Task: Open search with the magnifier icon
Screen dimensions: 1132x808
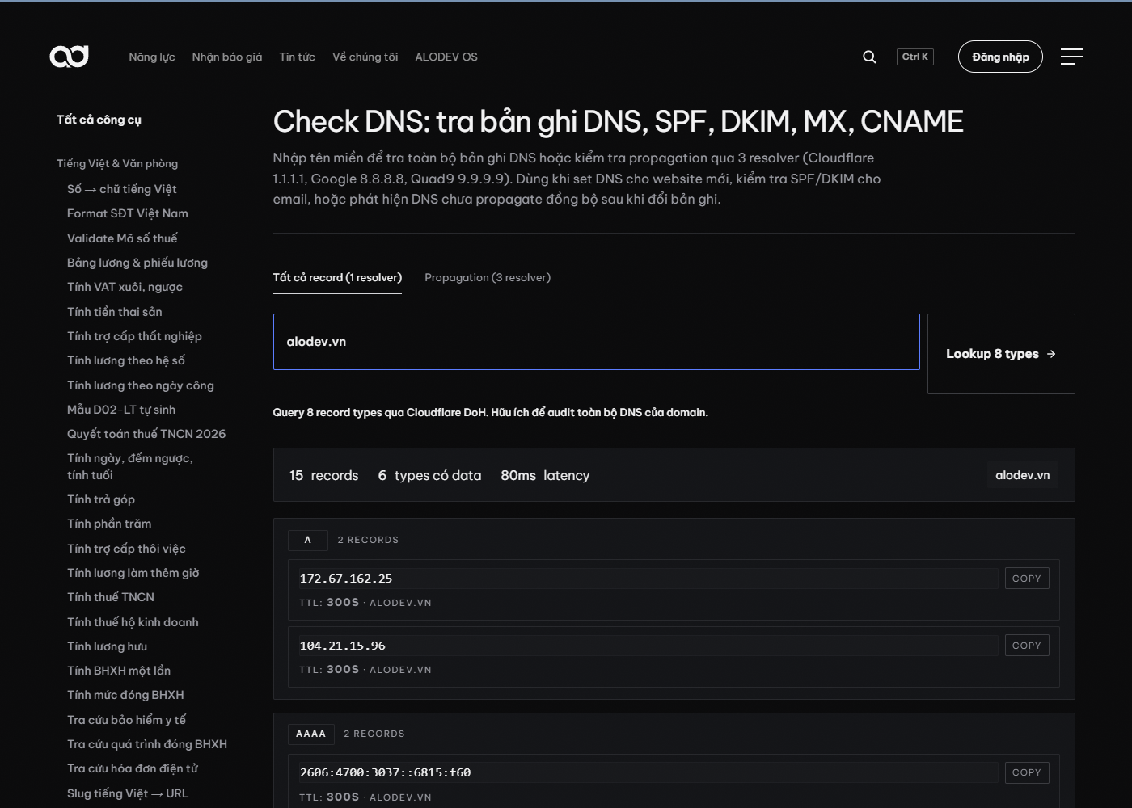Action: pos(869,57)
